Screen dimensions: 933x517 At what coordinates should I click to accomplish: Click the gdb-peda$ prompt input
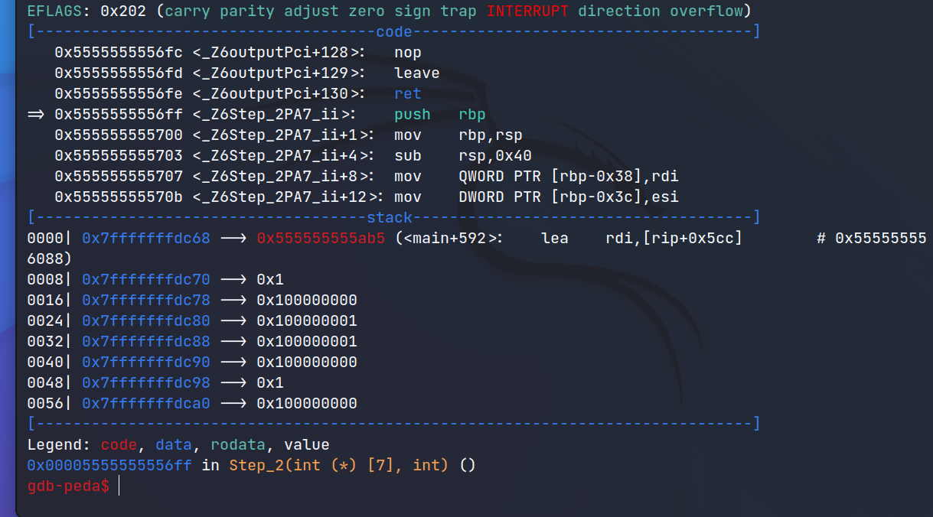[x=119, y=486]
